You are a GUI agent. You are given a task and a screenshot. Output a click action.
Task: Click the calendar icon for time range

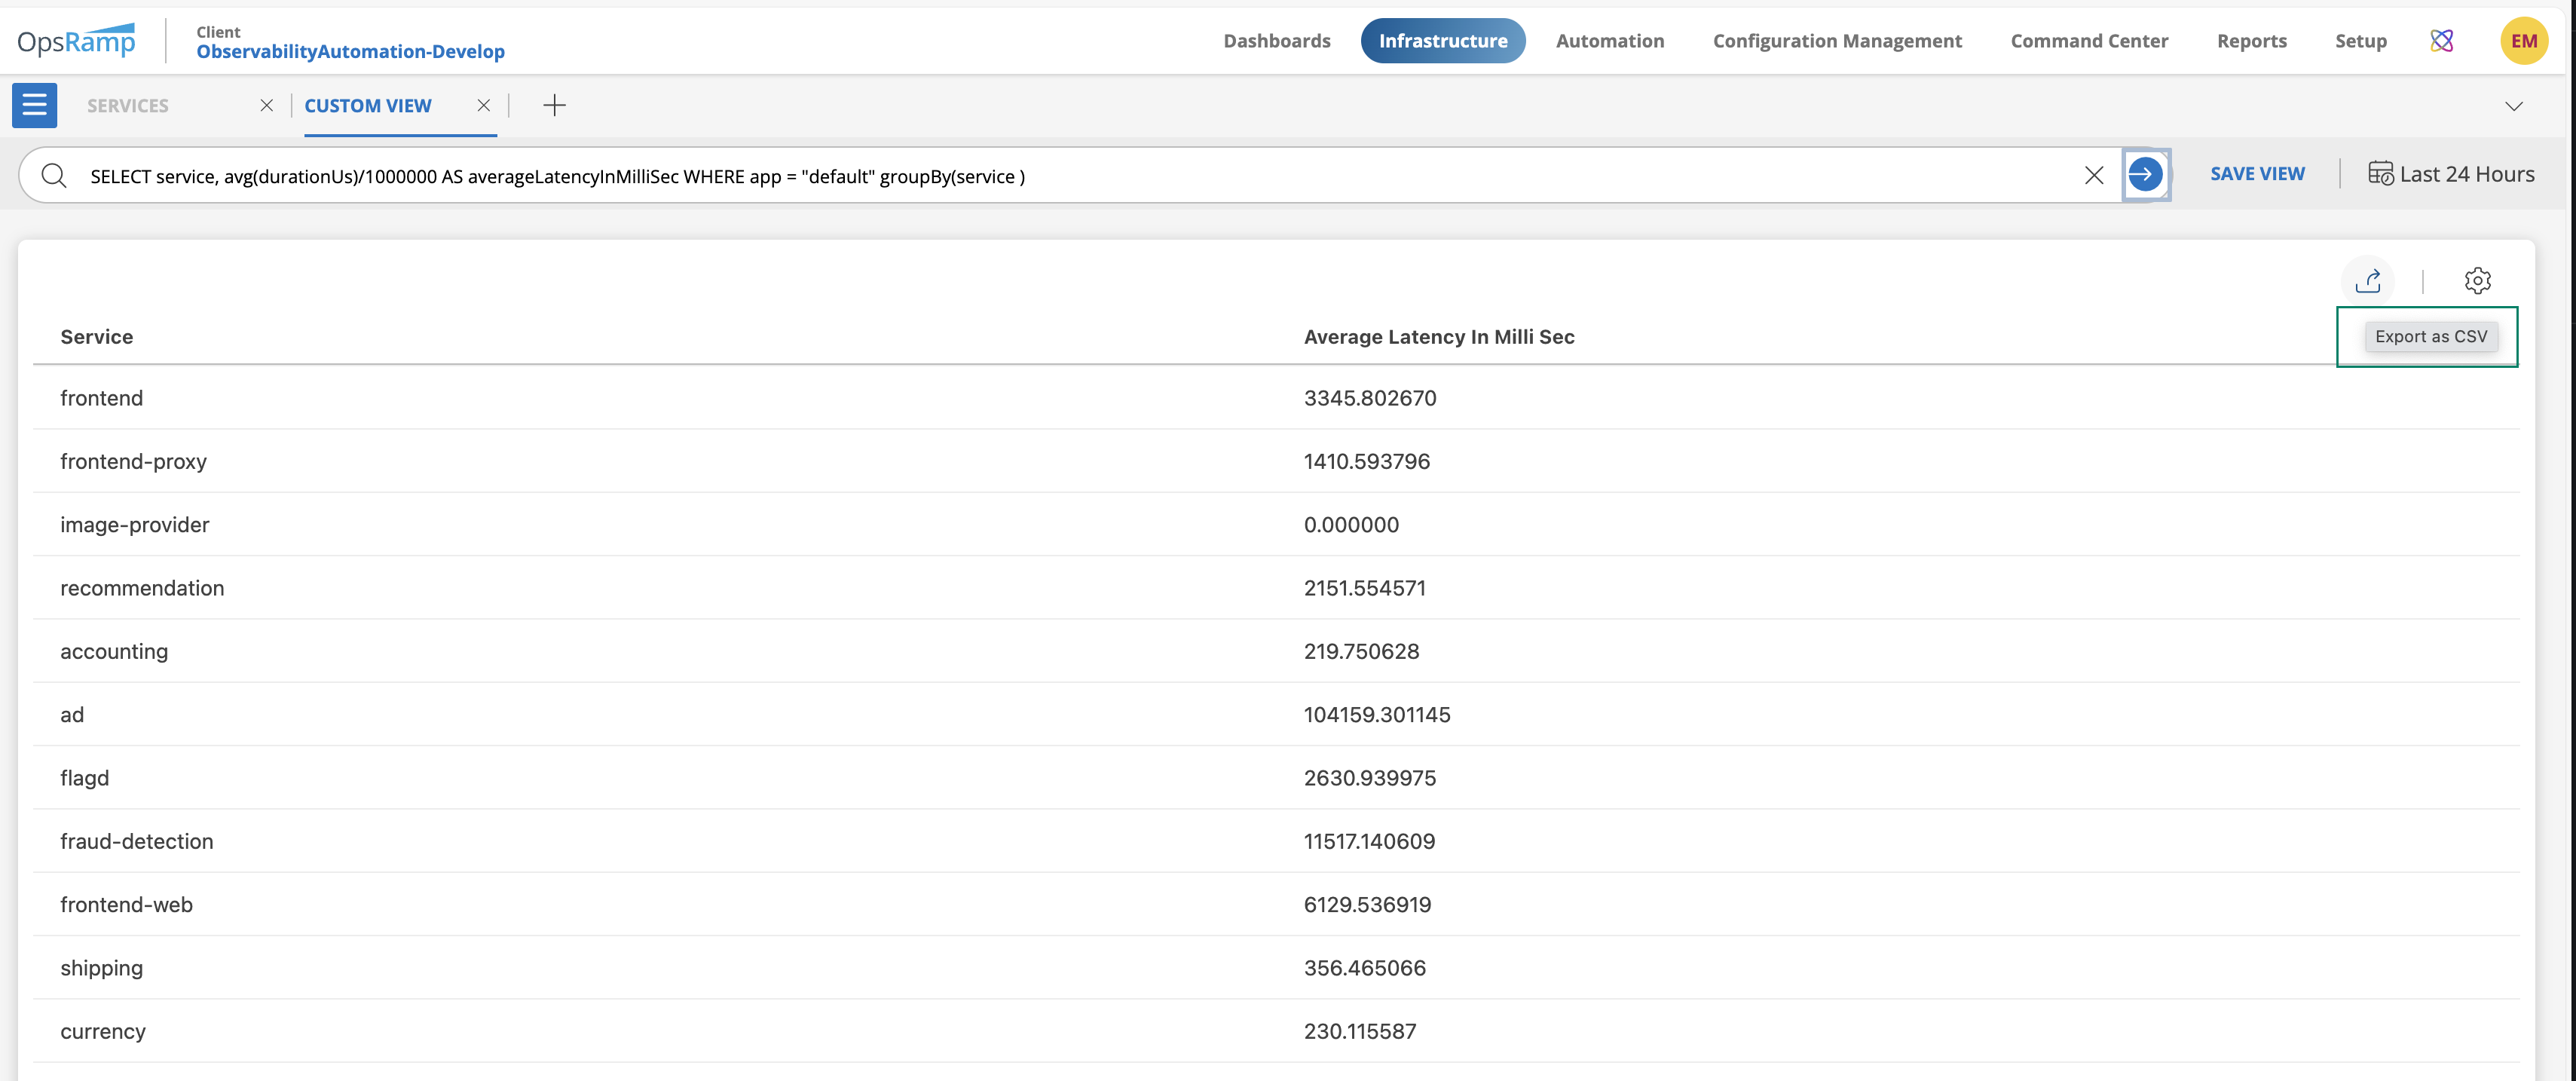2380,174
